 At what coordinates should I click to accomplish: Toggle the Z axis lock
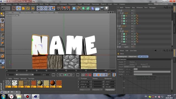click(48, 8)
